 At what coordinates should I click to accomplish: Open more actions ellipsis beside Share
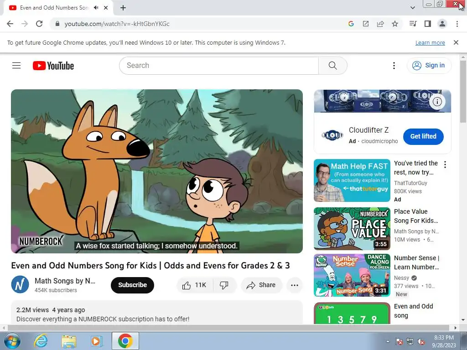294,285
